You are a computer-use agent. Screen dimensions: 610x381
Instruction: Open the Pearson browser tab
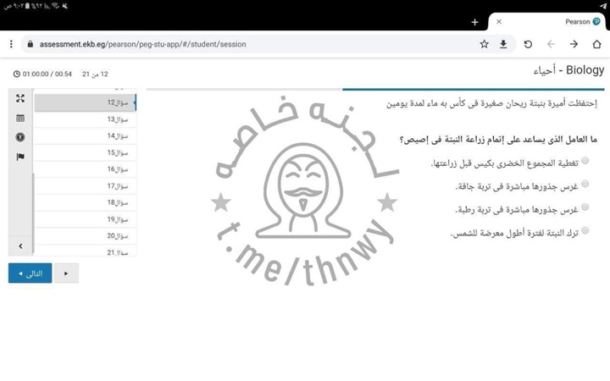click(551, 22)
